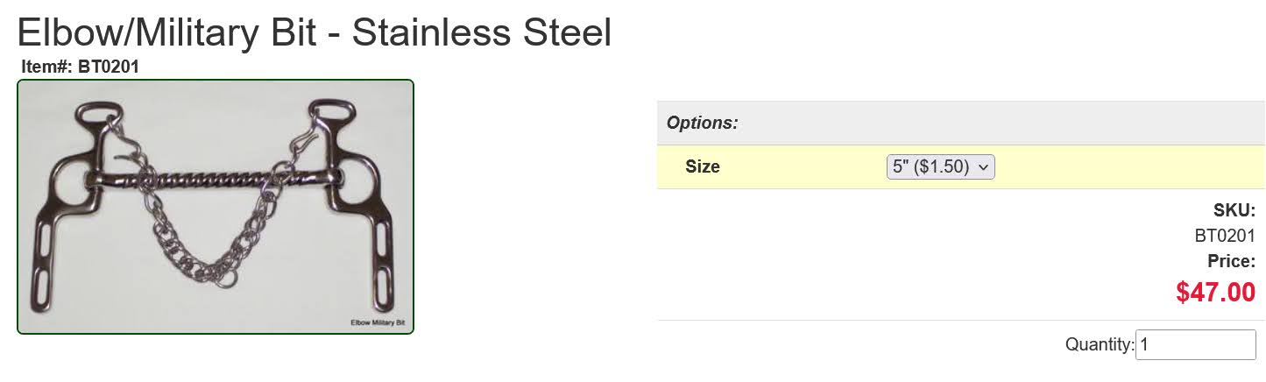
Task: Click the Elbow Military Bit product photo
Action: (x=216, y=207)
